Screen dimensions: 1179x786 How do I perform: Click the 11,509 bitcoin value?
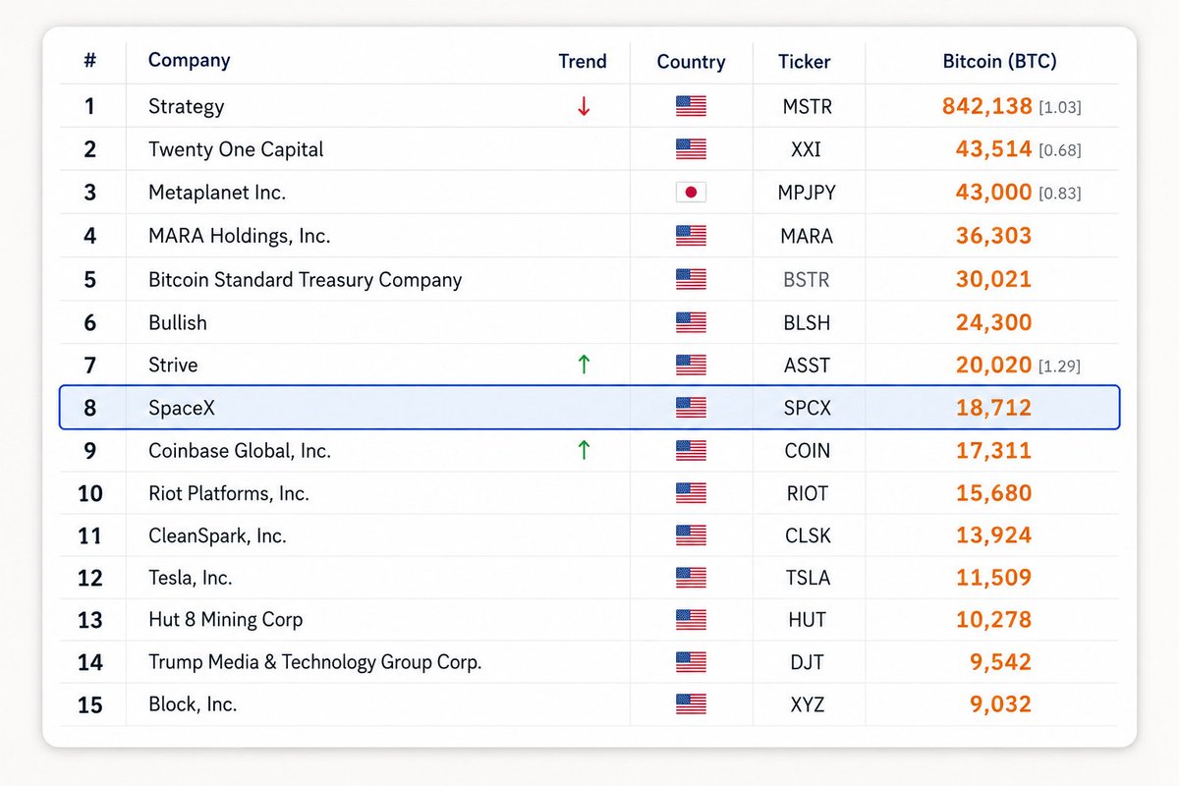click(993, 578)
